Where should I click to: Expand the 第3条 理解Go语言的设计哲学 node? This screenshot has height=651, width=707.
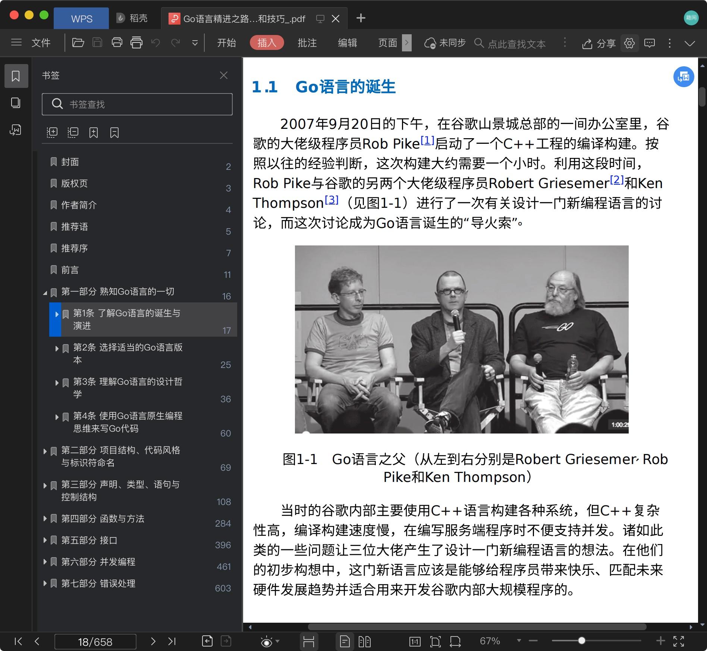57,383
